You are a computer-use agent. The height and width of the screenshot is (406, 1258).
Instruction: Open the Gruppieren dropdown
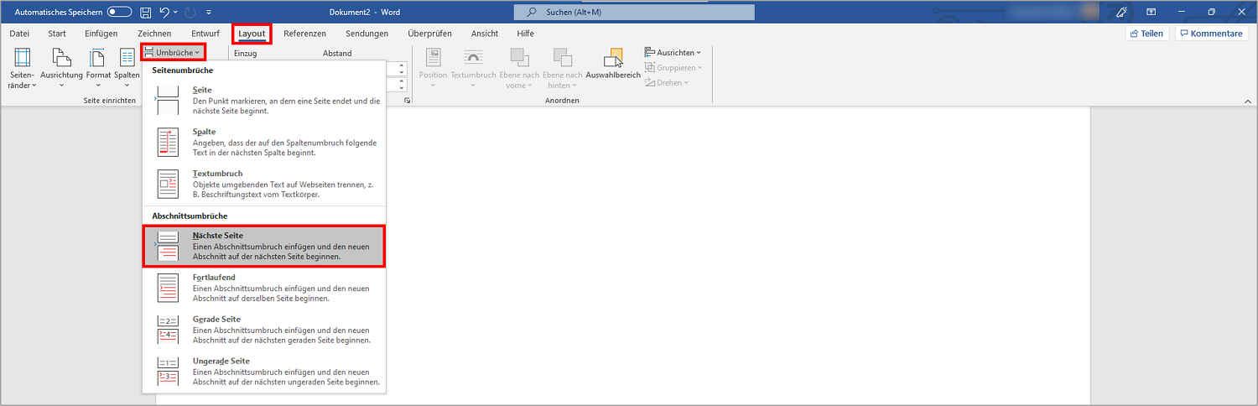pos(674,67)
